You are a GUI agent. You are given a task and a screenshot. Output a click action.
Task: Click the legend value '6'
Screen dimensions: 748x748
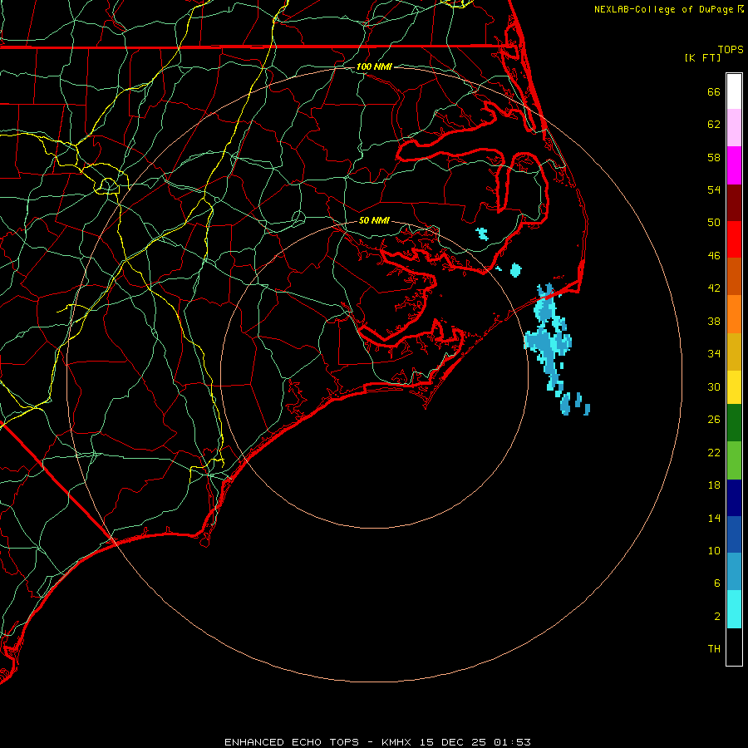click(717, 583)
